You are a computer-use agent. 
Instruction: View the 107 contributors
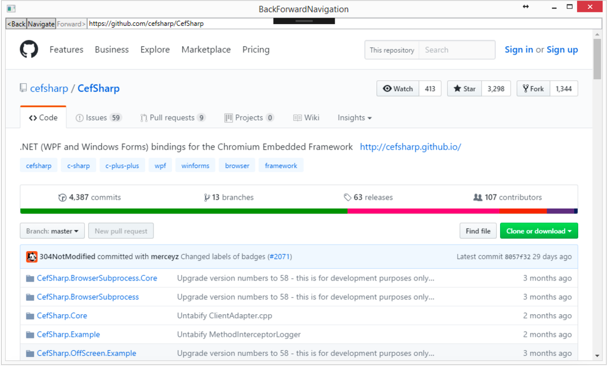coord(507,197)
